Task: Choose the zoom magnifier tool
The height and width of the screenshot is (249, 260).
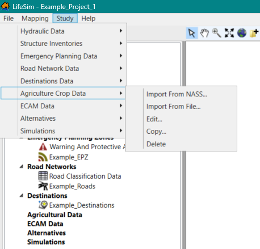Action: [x=217, y=33]
